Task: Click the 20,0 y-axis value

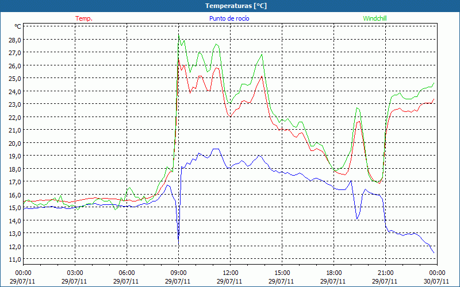Action: [15, 143]
